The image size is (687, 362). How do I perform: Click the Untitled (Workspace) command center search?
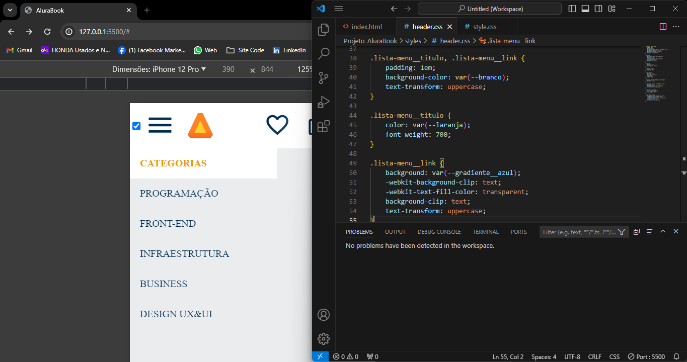(x=490, y=9)
